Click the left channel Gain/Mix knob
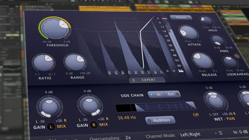The width and height of the screenshot is (249, 140). coord(50,107)
